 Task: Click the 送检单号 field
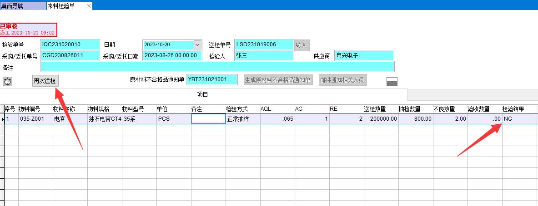click(264, 44)
